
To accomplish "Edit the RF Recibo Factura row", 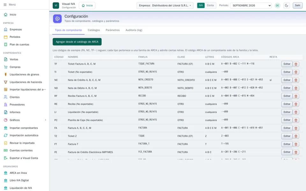I will click(x=287, y=96).
